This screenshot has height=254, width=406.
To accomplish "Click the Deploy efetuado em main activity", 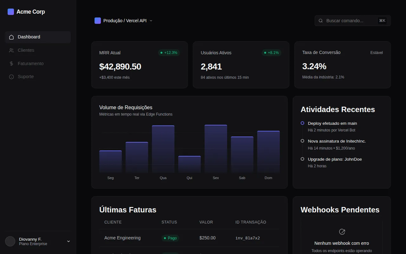I will click(332, 124).
